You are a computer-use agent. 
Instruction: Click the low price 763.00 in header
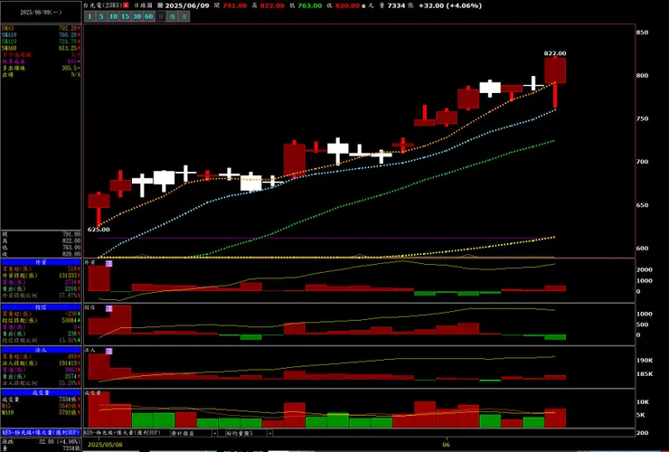coord(310,5)
